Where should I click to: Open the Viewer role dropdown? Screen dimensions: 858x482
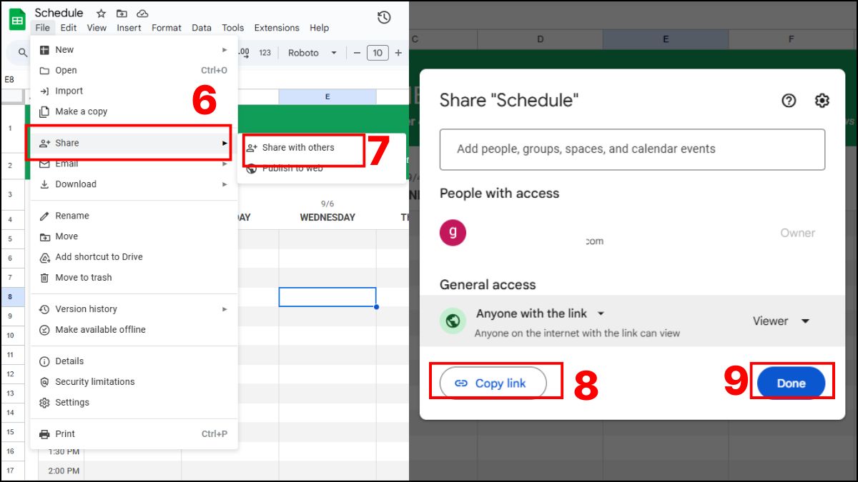[781, 321]
